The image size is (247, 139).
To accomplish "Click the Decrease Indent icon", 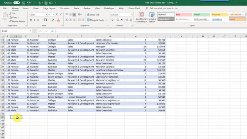I will [x=79, y=20].
